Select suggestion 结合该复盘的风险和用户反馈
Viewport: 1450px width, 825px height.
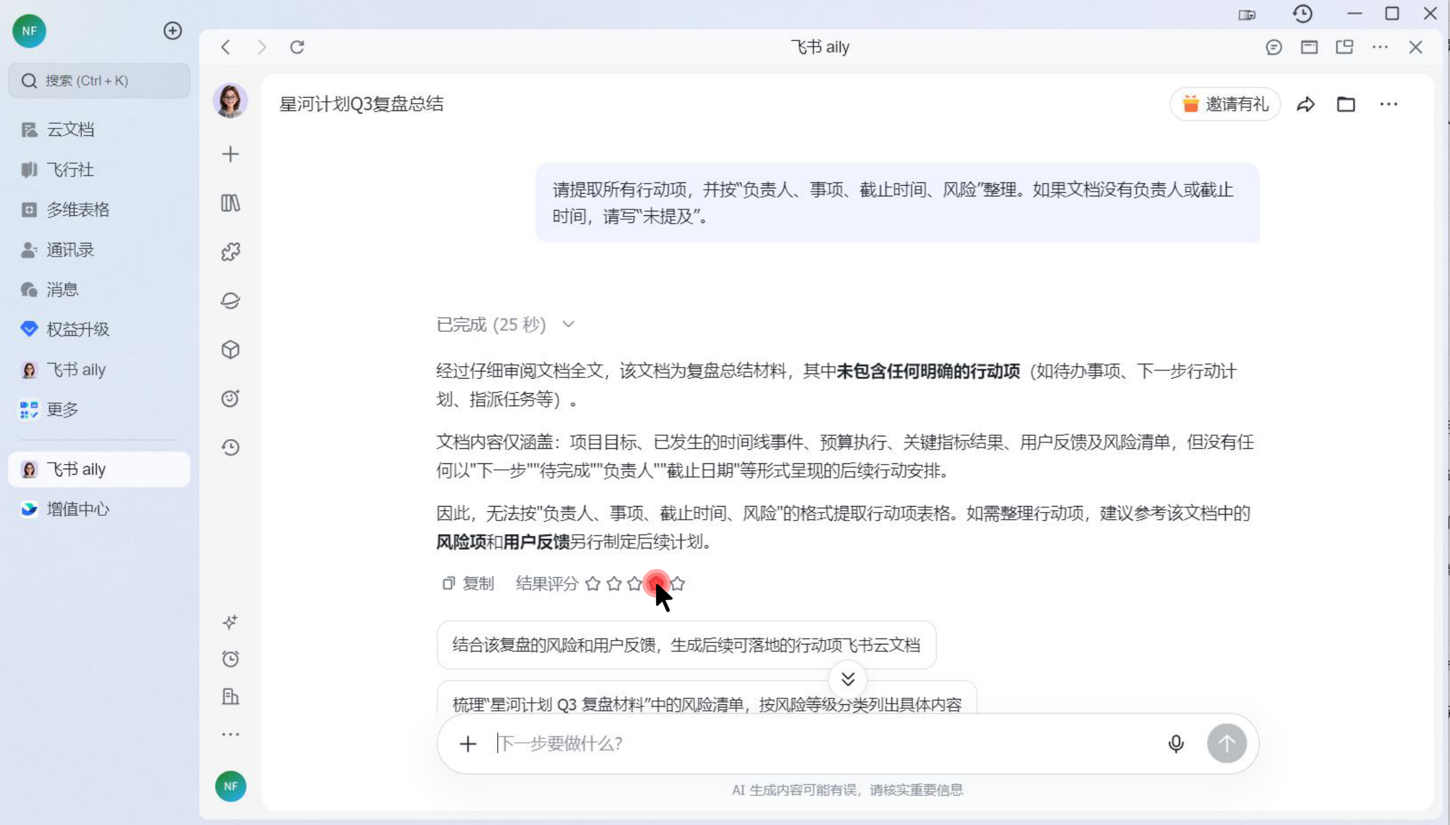click(686, 645)
